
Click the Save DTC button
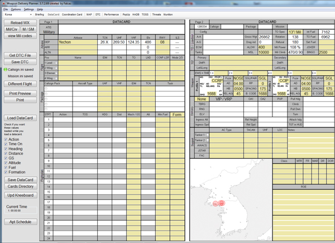point(20,62)
